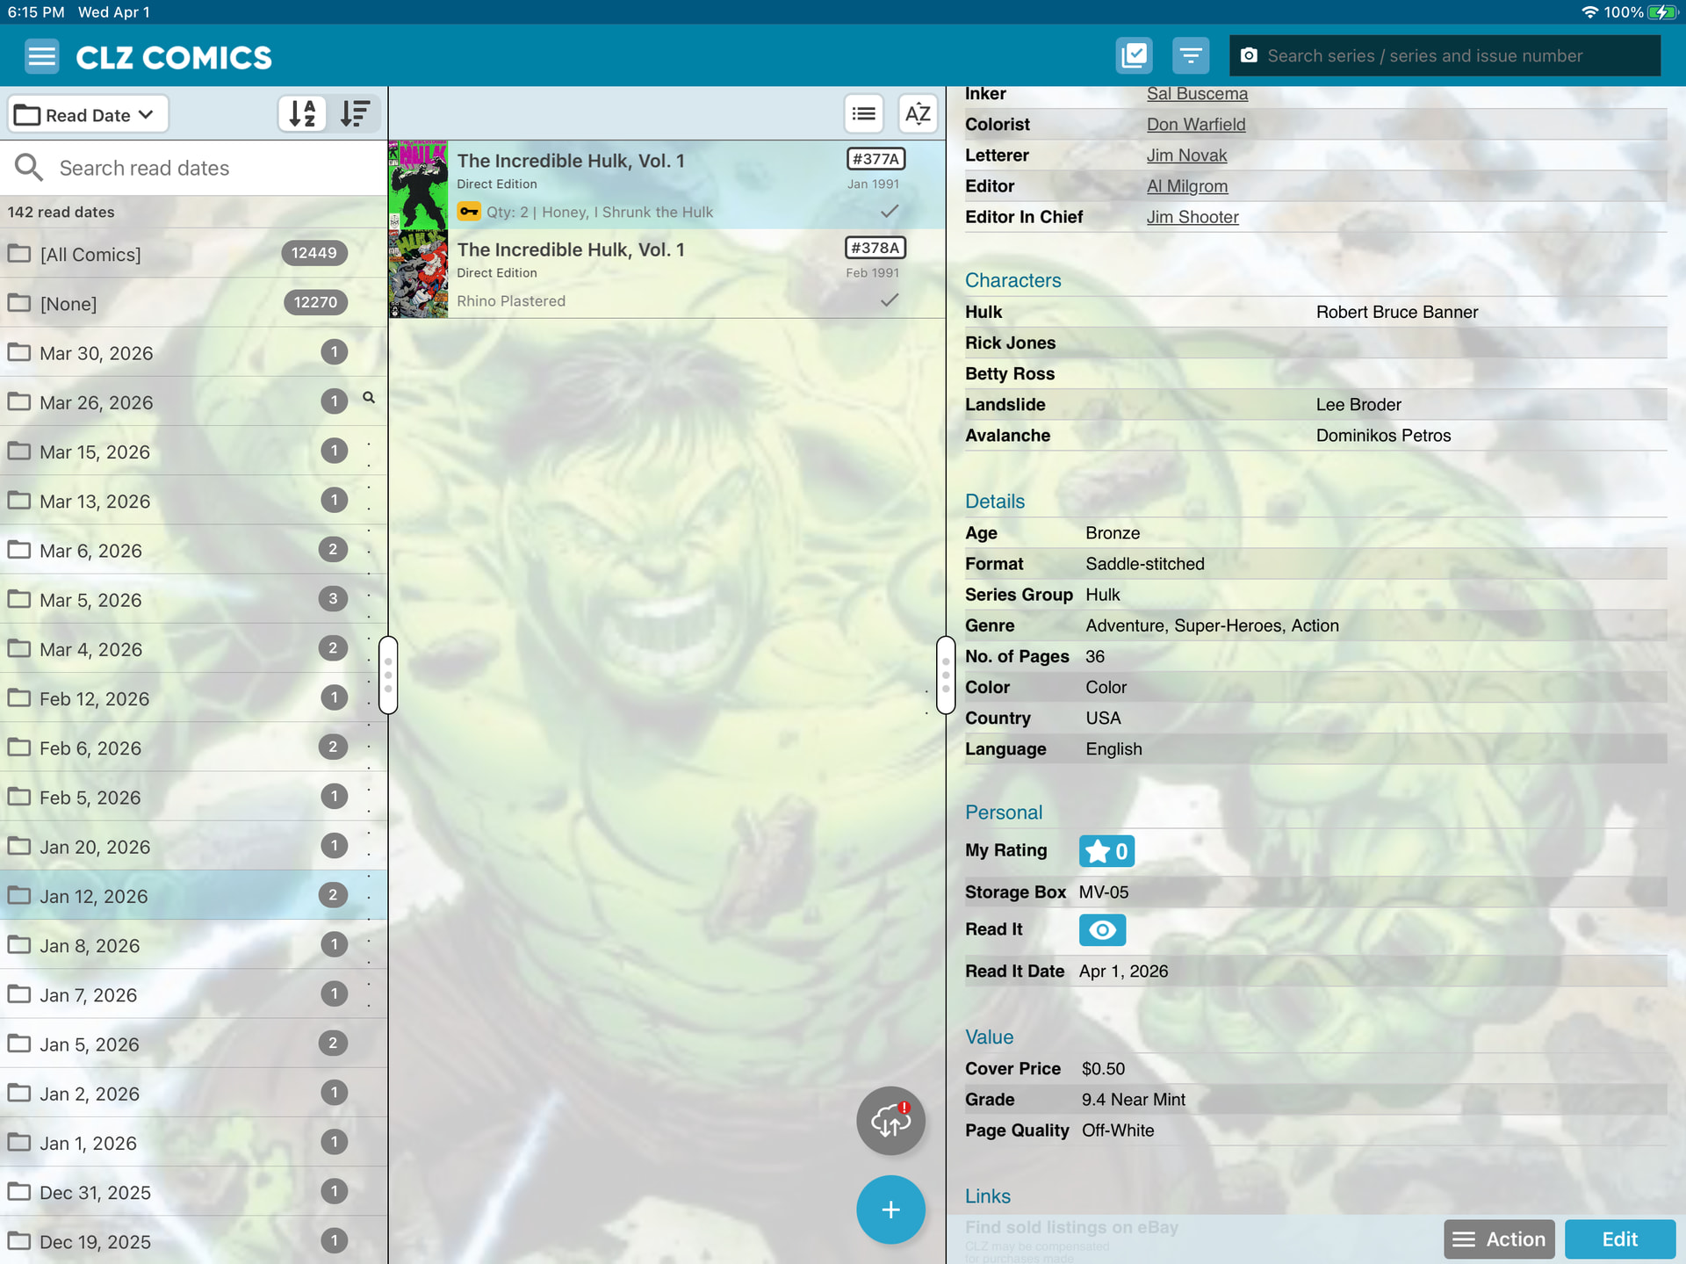Viewport: 1686px width, 1264px height.
Task: Open the cloud sync button
Action: click(890, 1120)
